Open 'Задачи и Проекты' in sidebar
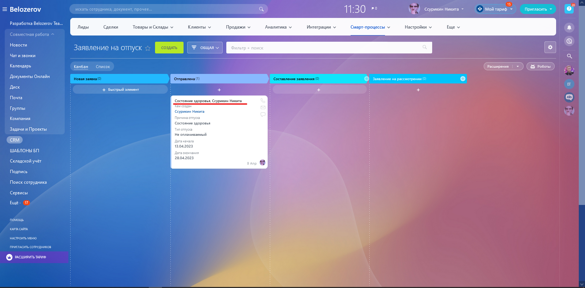 point(28,129)
